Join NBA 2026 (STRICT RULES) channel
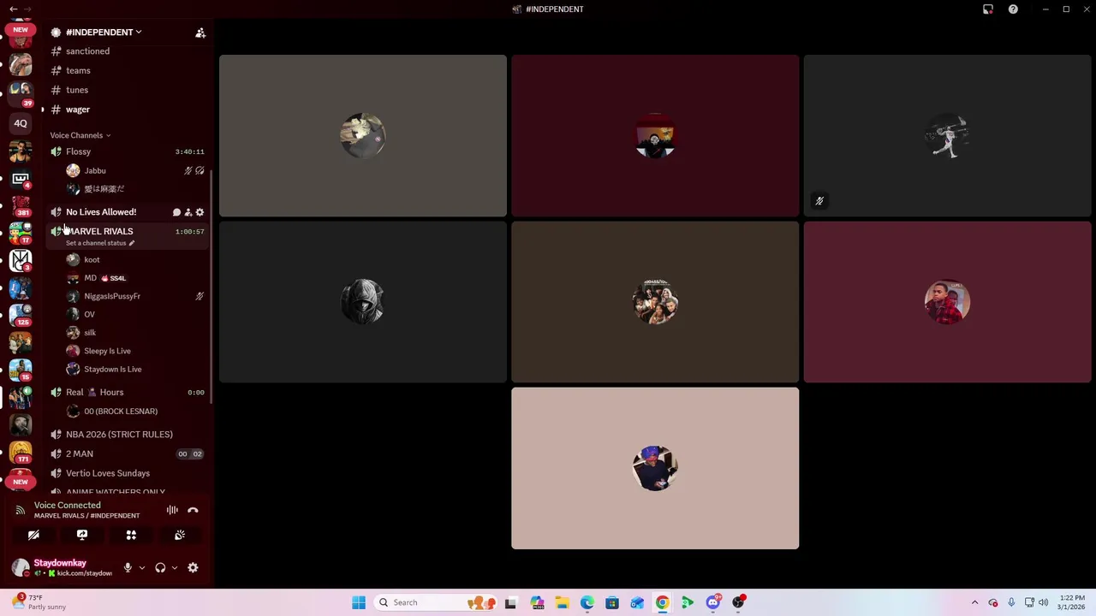 127,435
